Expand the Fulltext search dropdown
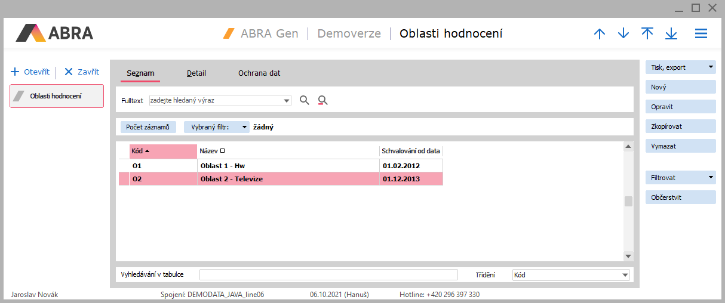Image resolution: width=725 pixels, height=303 pixels. click(x=287, y=101)
